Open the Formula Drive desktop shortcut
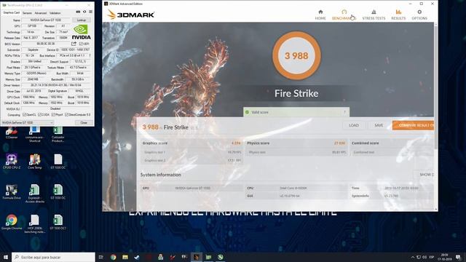Screen dimensions: 466x262 pos(12,192)
